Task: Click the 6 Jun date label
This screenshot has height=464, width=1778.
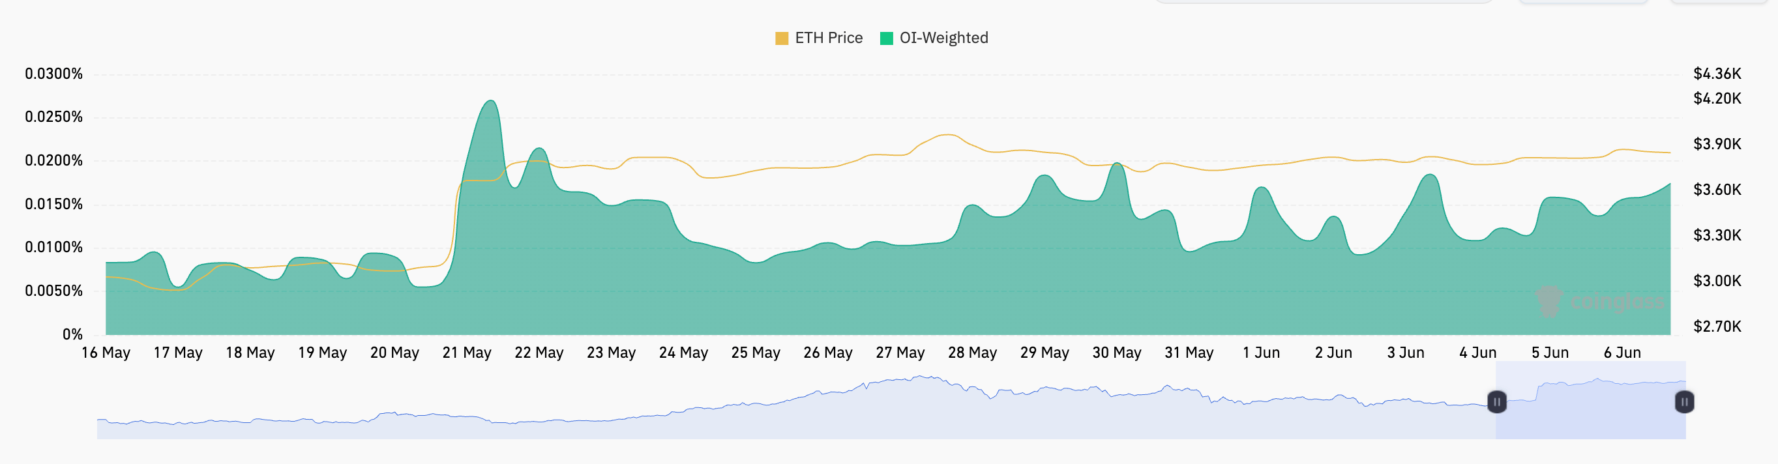Action: click(x=1622, y=353)
